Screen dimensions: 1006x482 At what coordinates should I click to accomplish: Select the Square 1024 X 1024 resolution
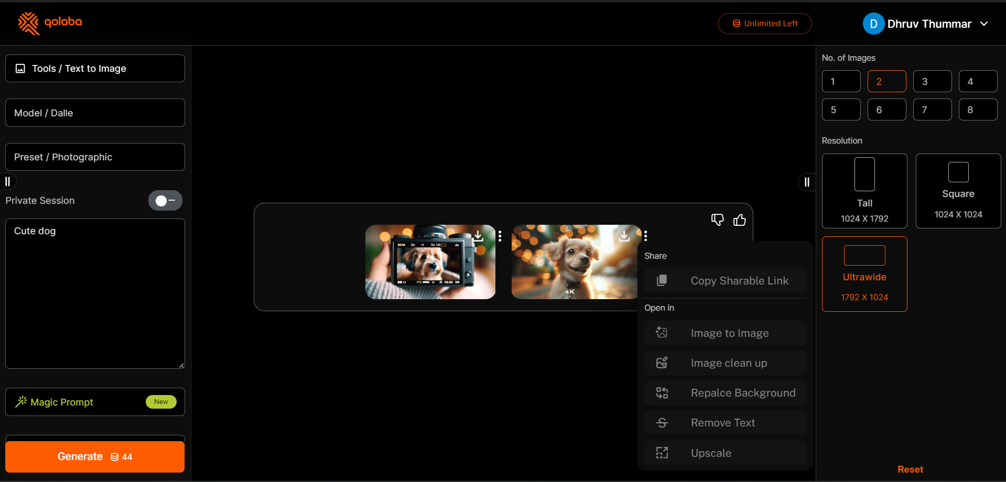coord(958,191)
